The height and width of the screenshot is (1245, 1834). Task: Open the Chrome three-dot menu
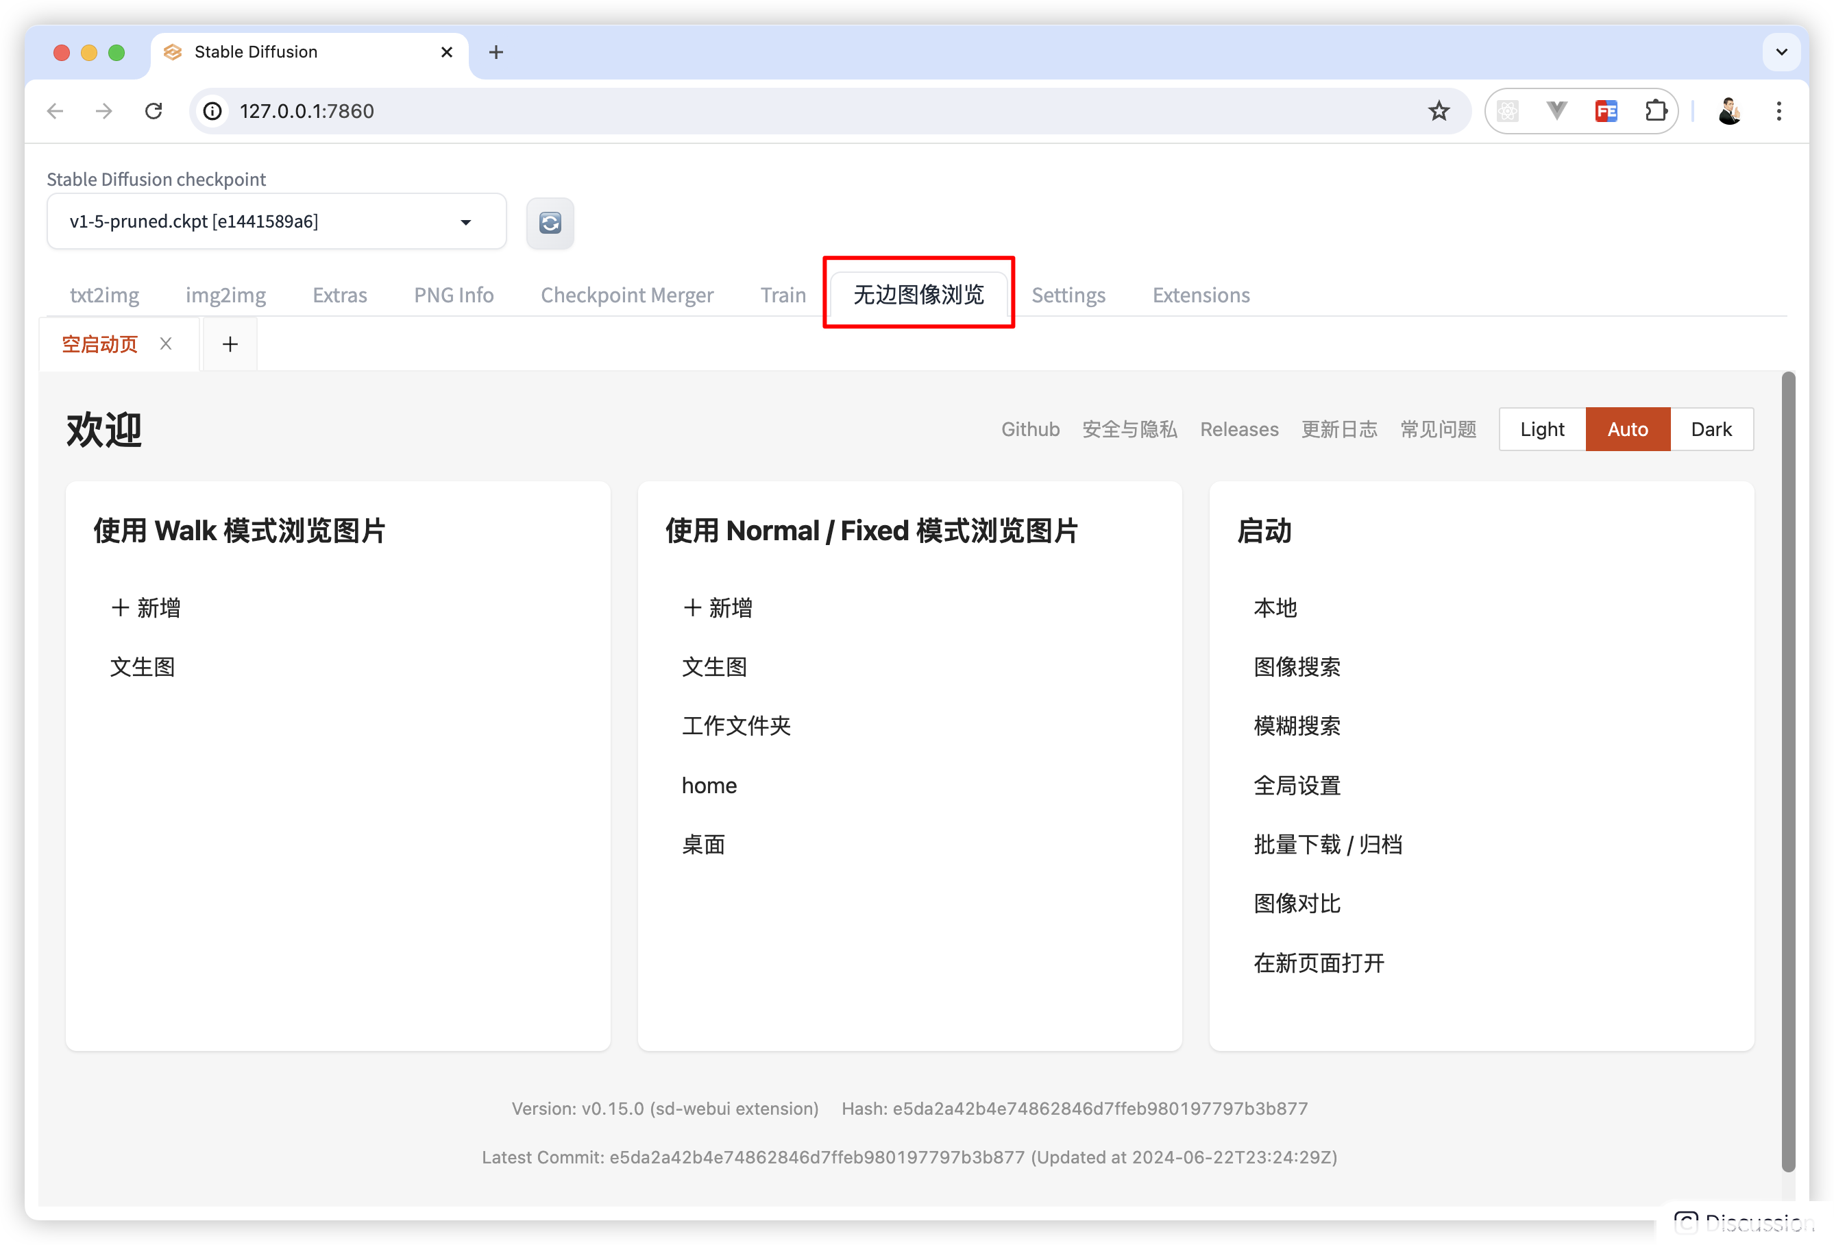[1778, 111]
